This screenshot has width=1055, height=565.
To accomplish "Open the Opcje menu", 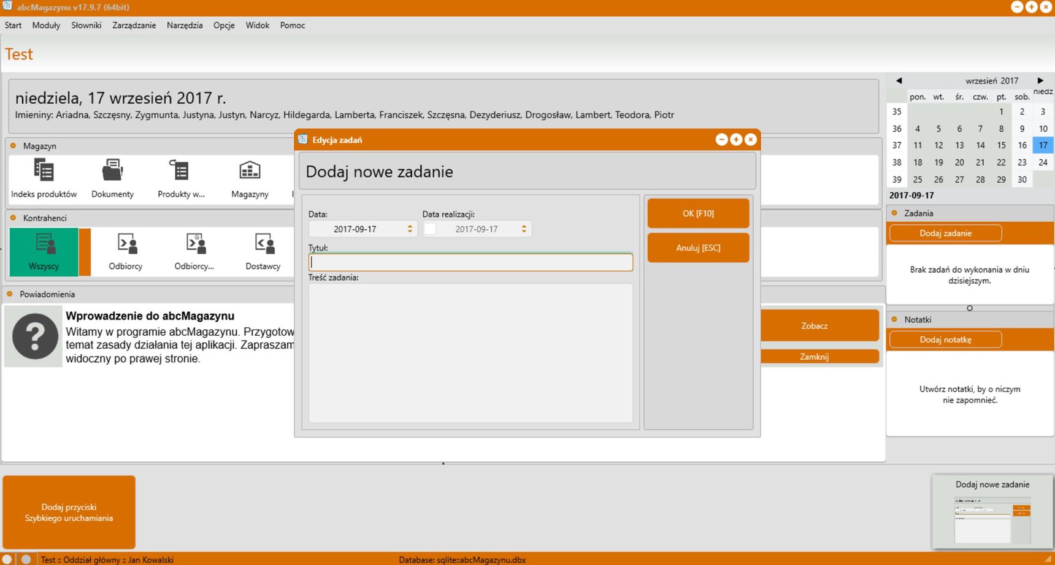I will 224,25.
